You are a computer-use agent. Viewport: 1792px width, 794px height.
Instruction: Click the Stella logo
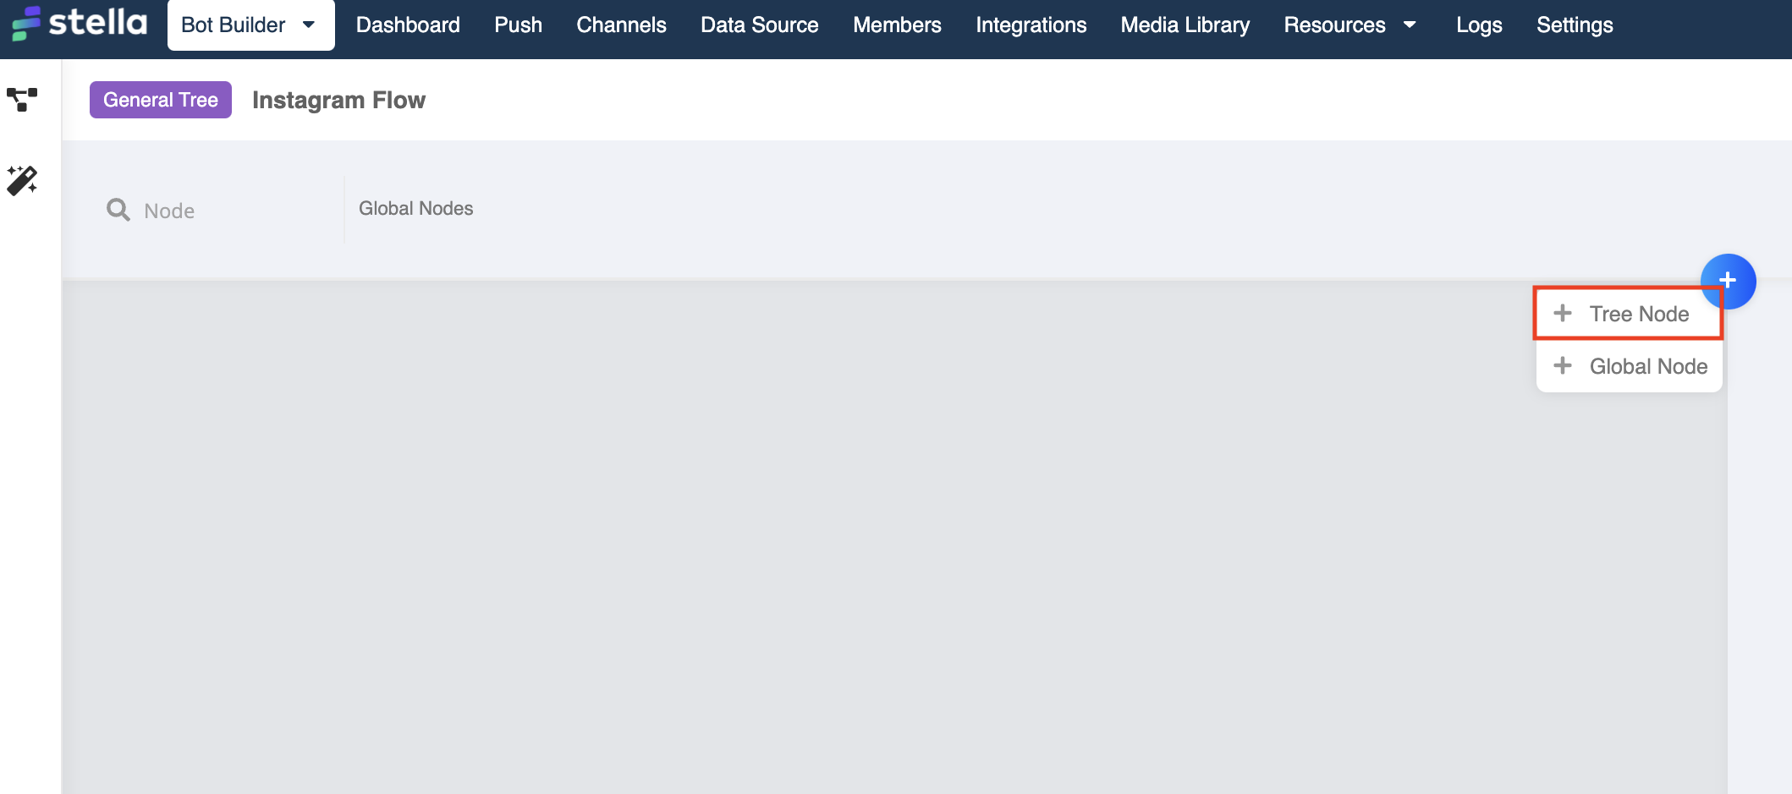(80, 24)
